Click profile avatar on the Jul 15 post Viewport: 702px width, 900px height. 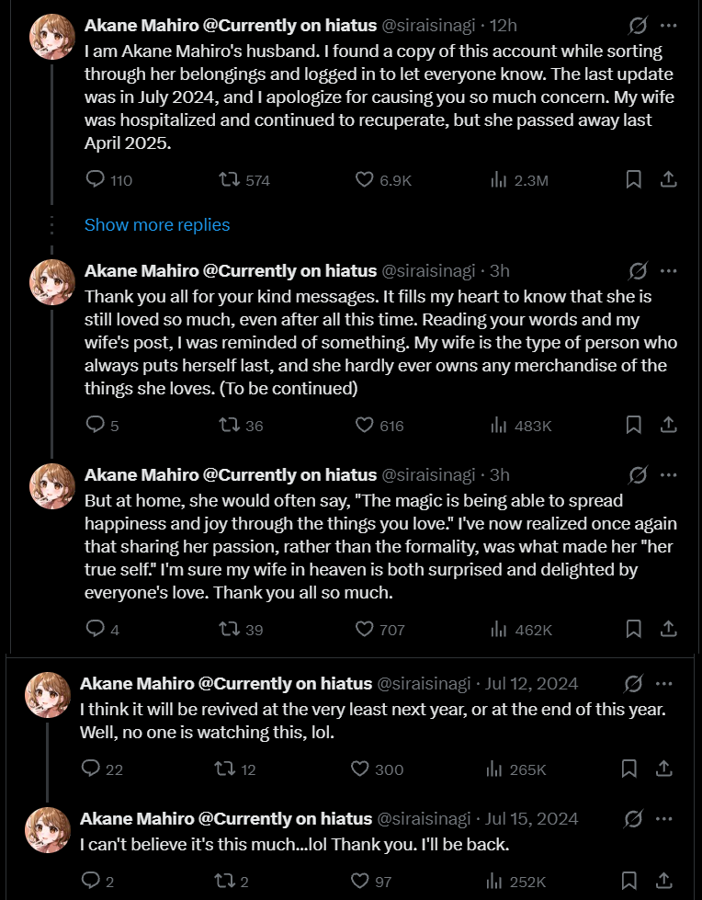tap(47, 830)
